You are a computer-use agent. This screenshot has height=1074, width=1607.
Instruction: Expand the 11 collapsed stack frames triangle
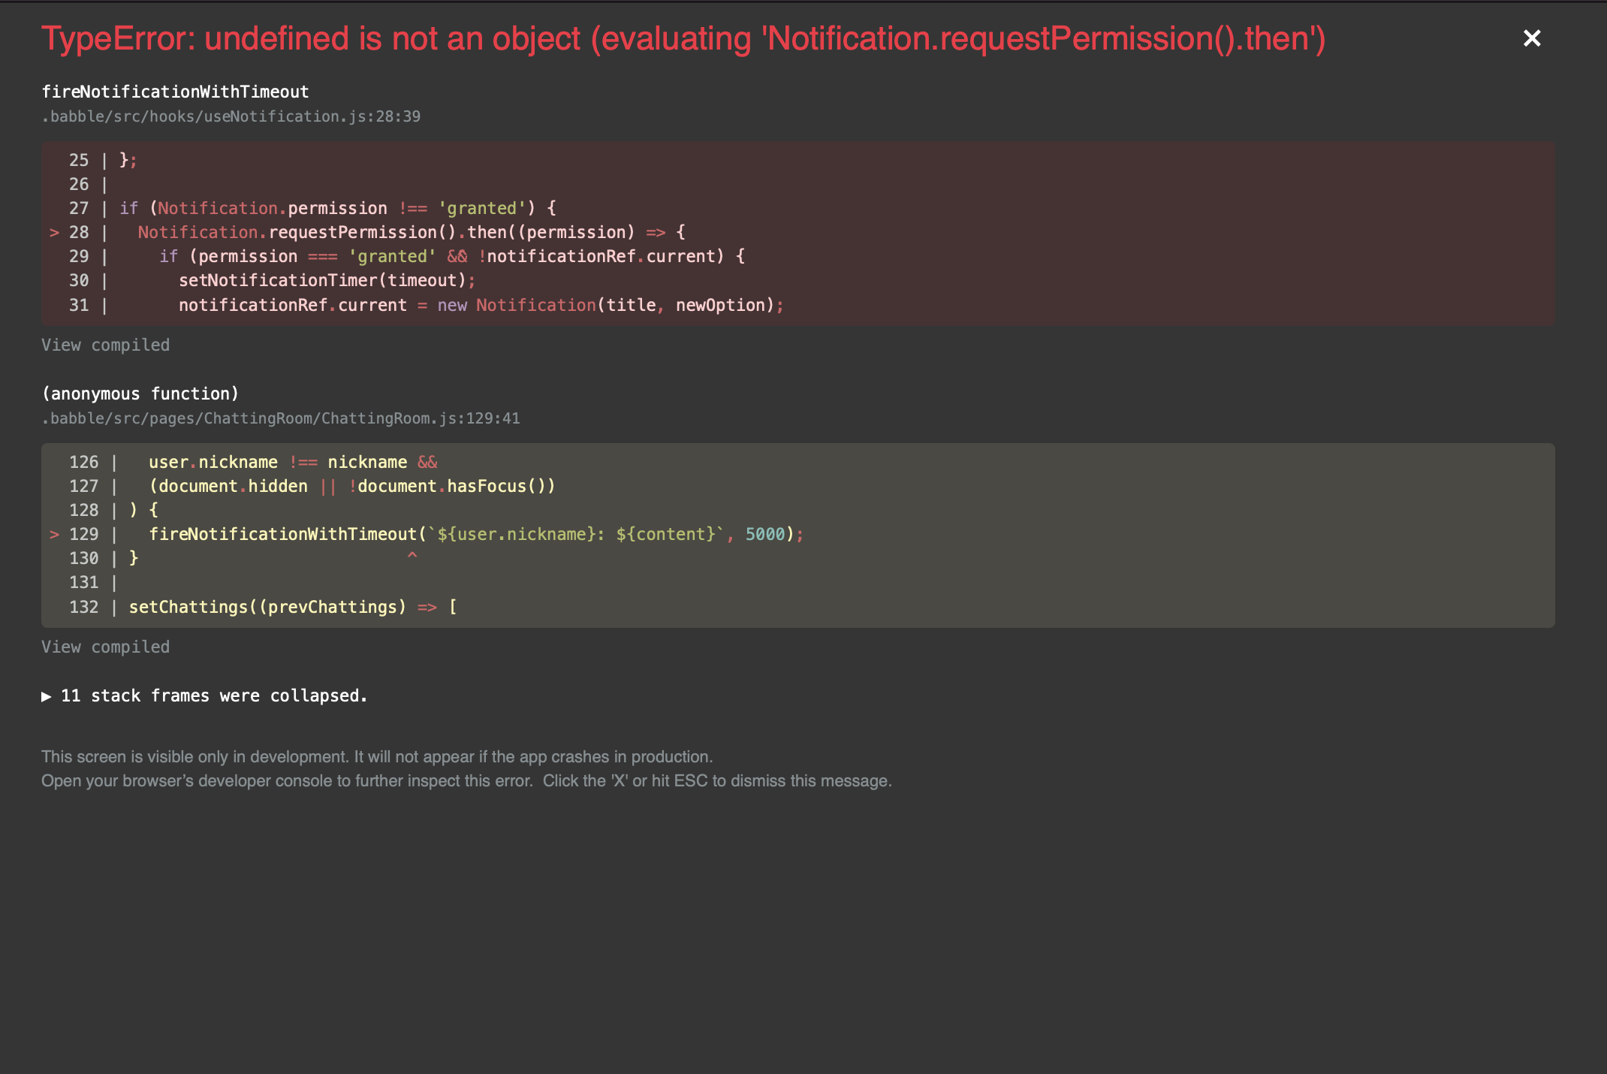coord(47,696)
